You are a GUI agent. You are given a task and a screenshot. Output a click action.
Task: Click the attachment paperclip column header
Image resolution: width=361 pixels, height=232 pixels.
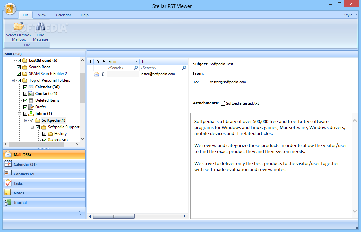104,62
